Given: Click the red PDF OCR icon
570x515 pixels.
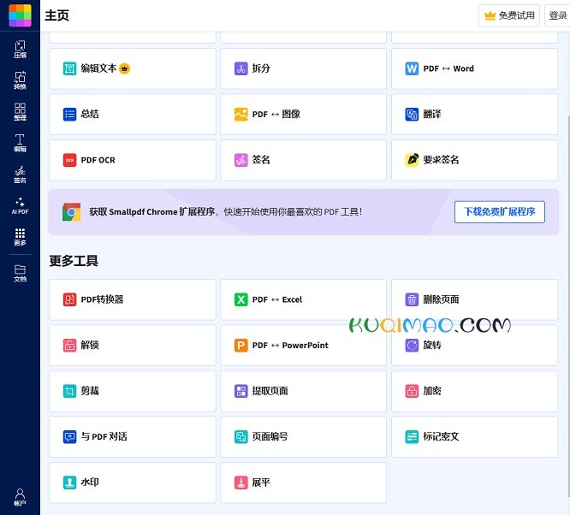Looking at the screenshot, I should click(69, 160).
